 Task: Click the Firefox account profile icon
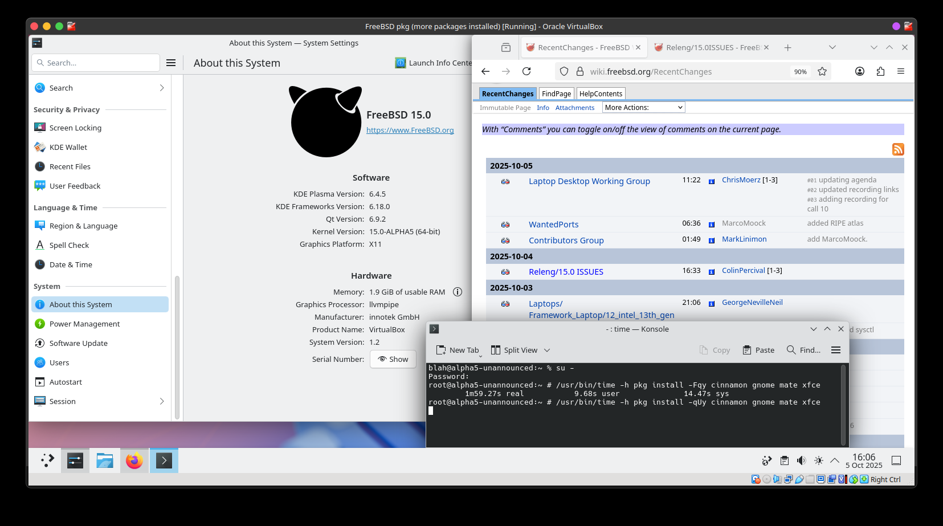click(x=860, y=71)
